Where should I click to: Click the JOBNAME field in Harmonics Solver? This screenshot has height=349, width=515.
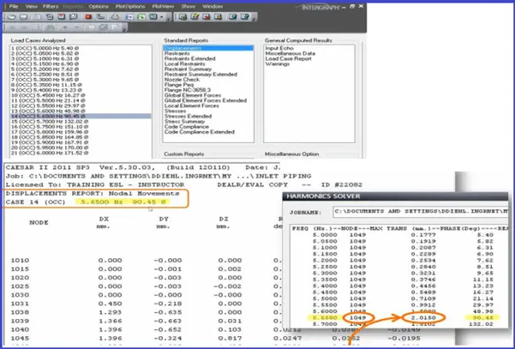[x=421, y=211]
